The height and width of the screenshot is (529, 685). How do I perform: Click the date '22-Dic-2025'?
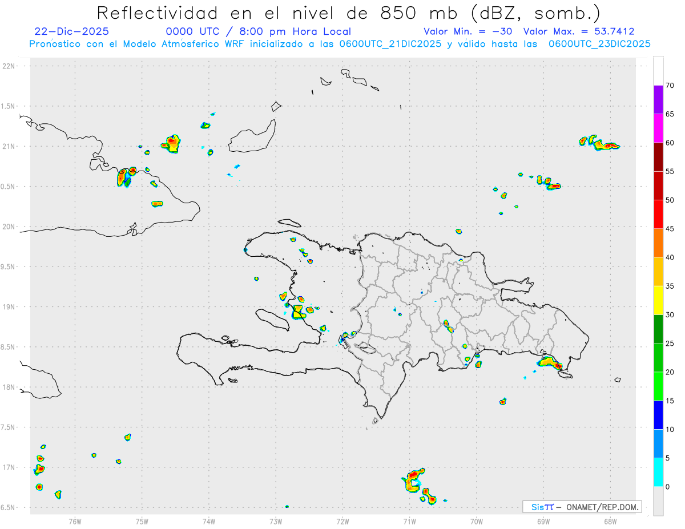pos(71,31)
